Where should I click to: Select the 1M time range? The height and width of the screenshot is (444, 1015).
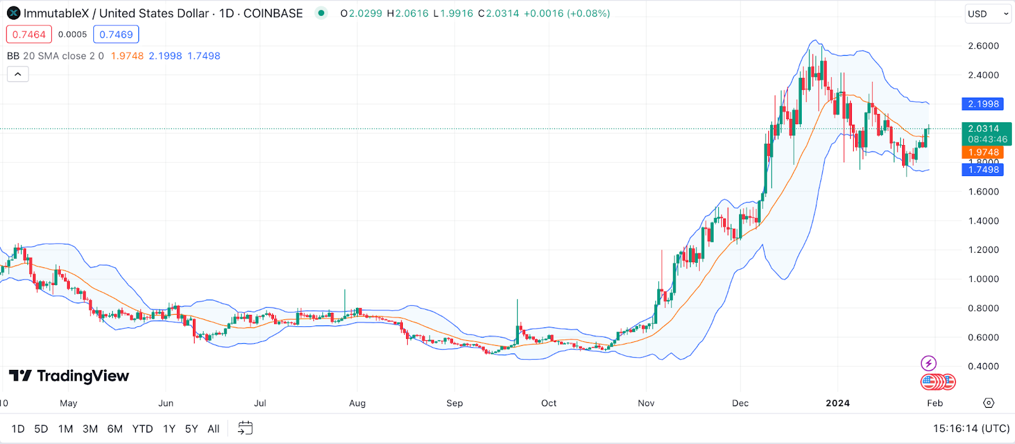point(65,429)
